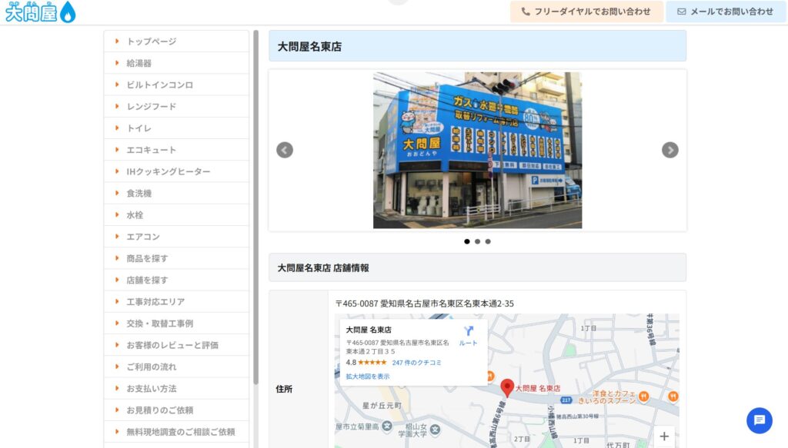This screenshot has height=448, width=788.
Task: Click メールでお問い合わせ button
Action: click(x=726, y=12)
